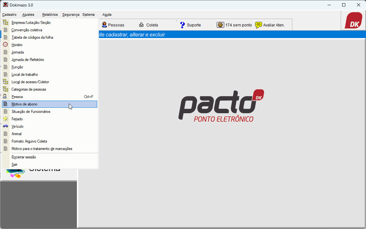Open the Ajuda menu
The image size is (366, 229).
[x=107, y=15]
